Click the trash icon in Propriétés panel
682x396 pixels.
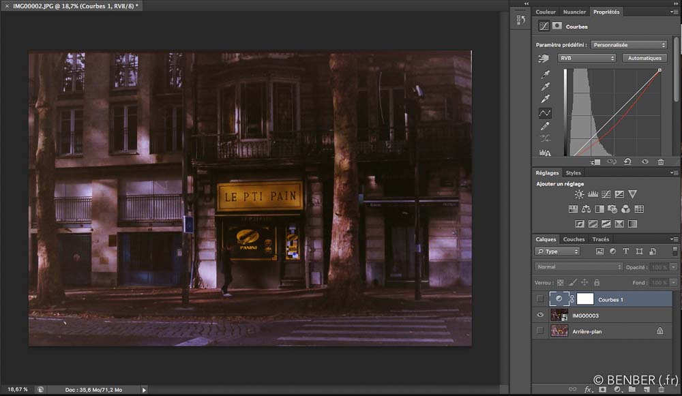tap(660, 162)
